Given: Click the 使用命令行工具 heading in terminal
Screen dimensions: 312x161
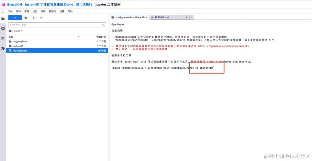Looking at the screenshot, I should pyautogui.click(x=121, y=56).
